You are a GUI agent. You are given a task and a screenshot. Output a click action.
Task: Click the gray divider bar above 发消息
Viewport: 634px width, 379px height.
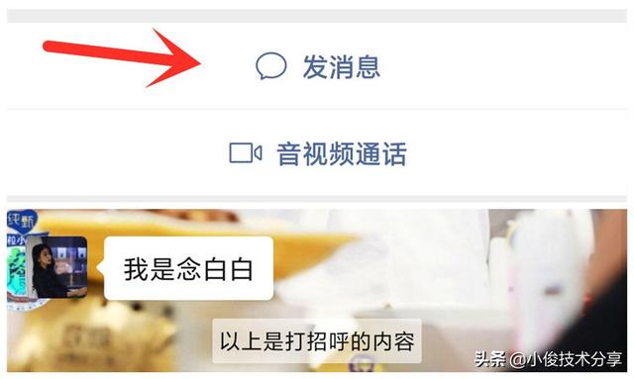coord(317,16)
